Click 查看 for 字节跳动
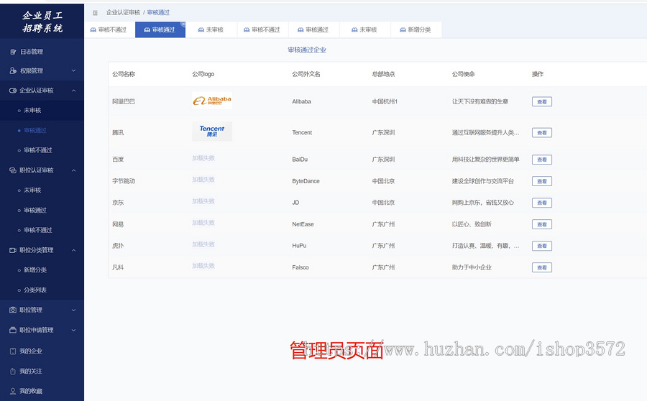 [542, 181]
